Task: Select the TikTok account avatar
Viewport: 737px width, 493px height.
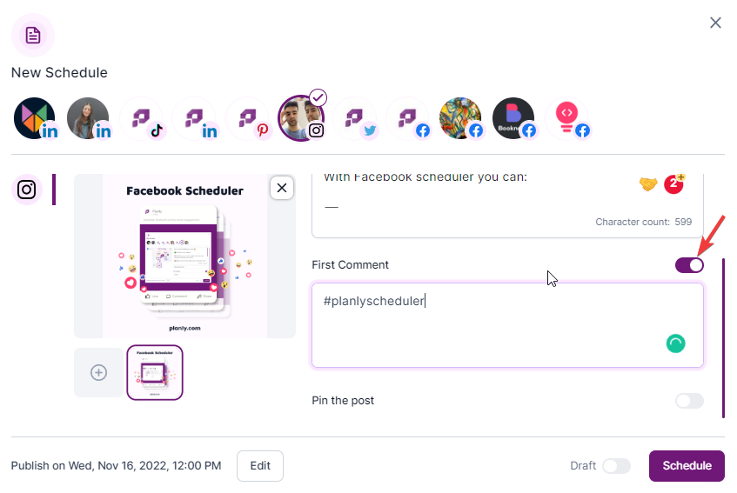Action: pos(142,118)
